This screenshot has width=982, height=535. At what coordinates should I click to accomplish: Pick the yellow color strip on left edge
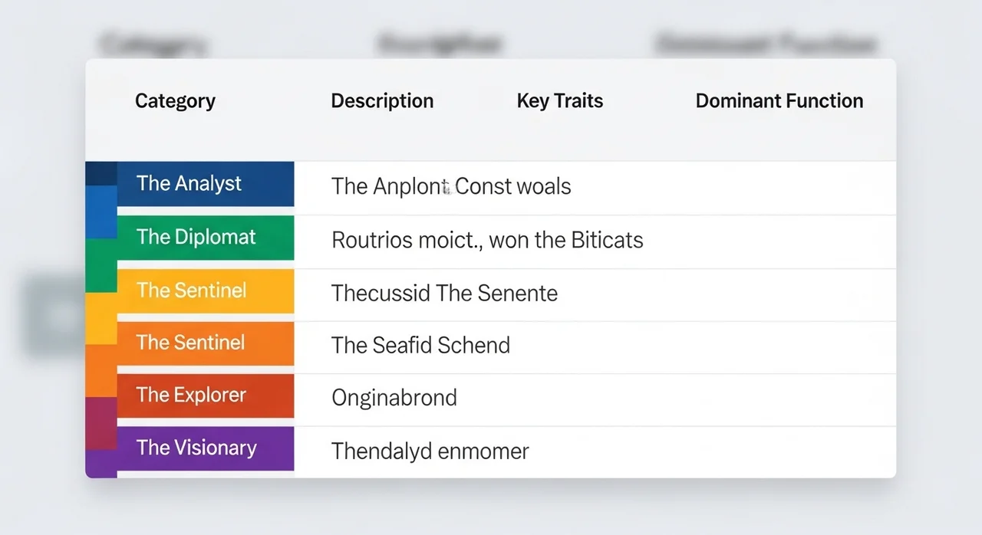tap(101, 318)
